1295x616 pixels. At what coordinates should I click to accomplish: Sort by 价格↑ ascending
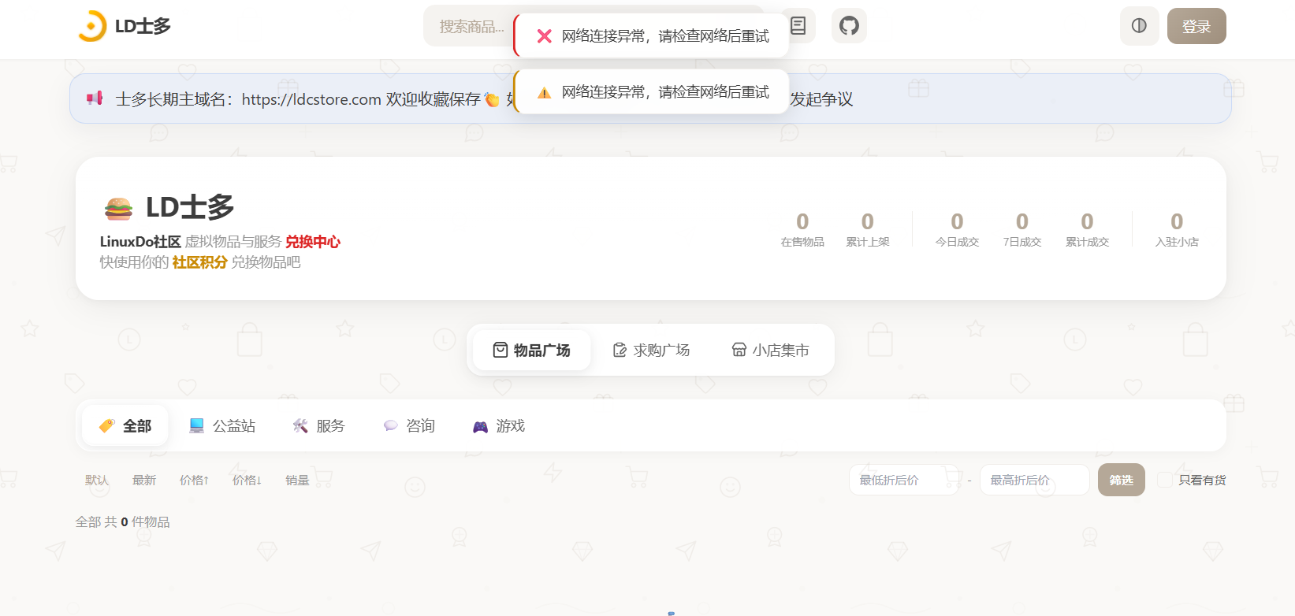(x=194, y=480)
